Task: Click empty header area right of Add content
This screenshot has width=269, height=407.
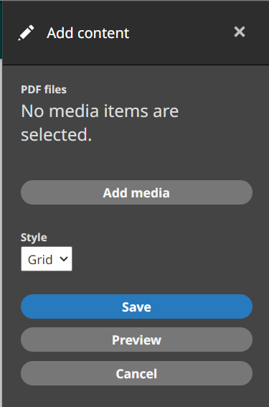Action: [x=181, y=33]
